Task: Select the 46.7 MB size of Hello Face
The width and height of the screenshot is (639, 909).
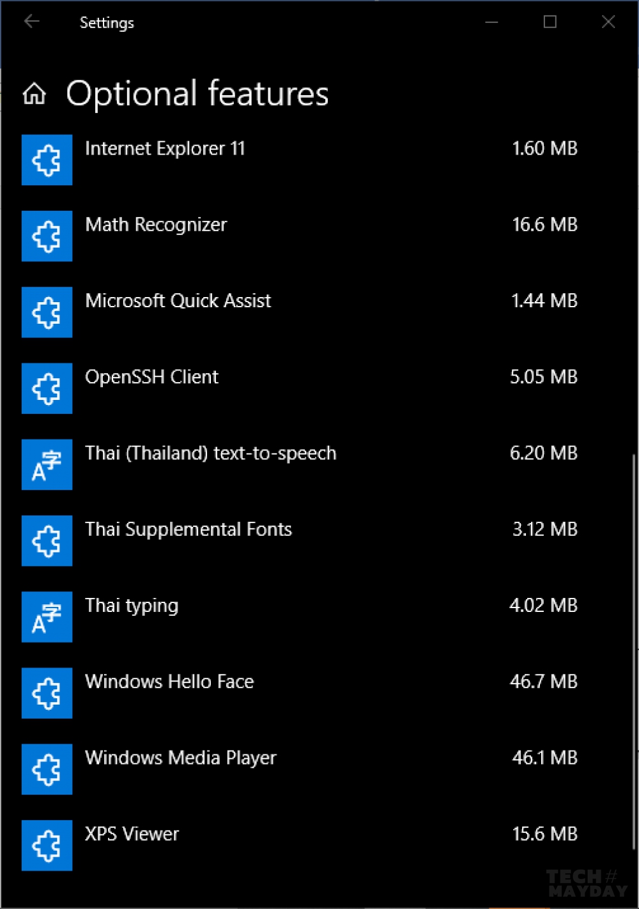Action: click(x=544, y=682)
